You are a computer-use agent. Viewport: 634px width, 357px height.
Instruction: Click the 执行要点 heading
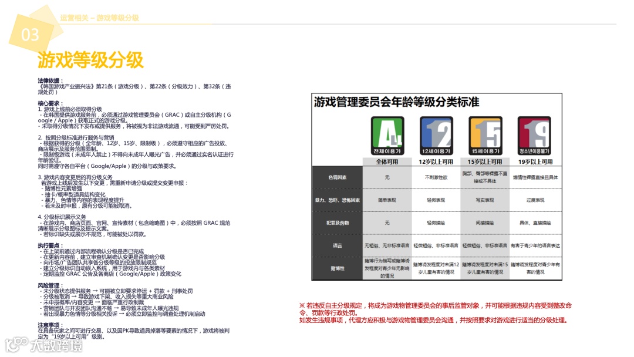coord(50,245)
